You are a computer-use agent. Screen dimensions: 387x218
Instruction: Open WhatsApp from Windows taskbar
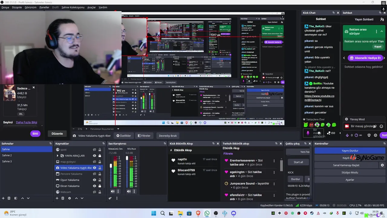click(x=207, y=213)
